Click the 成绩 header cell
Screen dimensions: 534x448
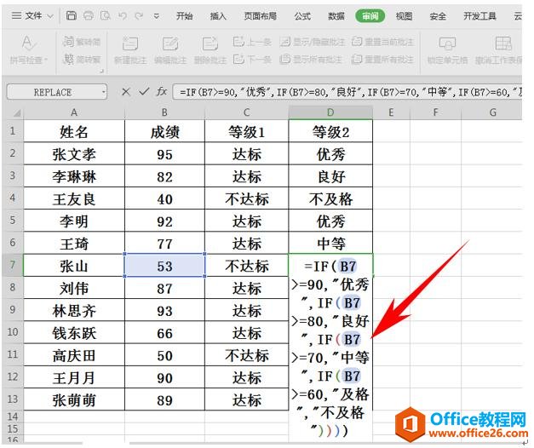(x=164, y=131)
